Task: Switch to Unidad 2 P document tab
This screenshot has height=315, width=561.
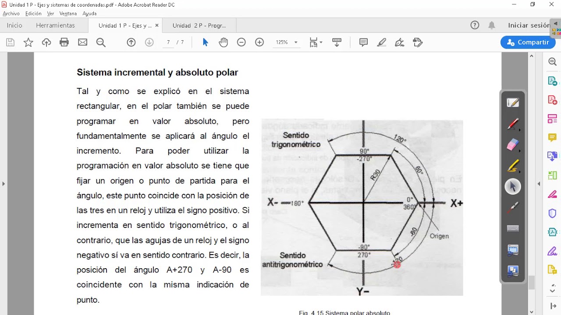Action: click(199, 25)
